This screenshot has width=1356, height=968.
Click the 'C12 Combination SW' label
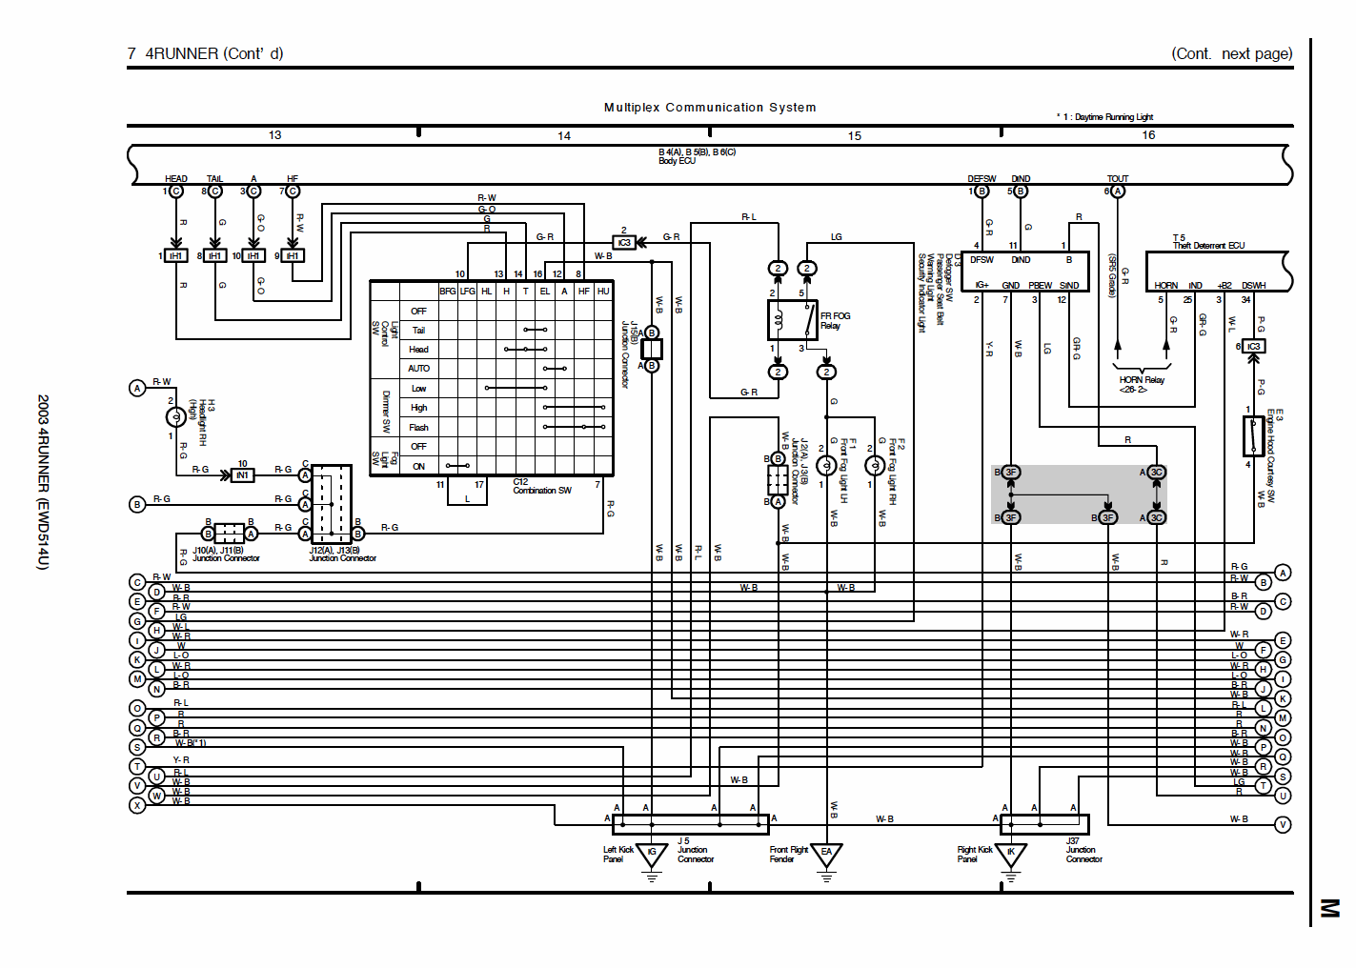click(542, 487)
